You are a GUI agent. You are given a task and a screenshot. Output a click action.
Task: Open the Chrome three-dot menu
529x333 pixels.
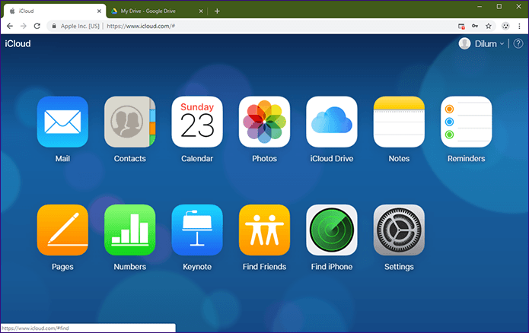pyautogui.click(x=519, y=26)
